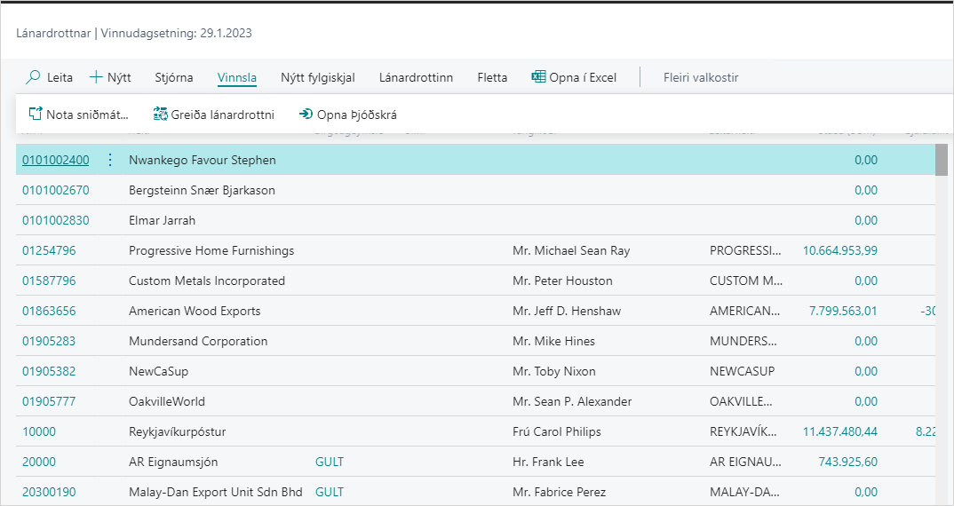Click balance 743.925,60 for AR Eignaumsjón

(848, 462)
